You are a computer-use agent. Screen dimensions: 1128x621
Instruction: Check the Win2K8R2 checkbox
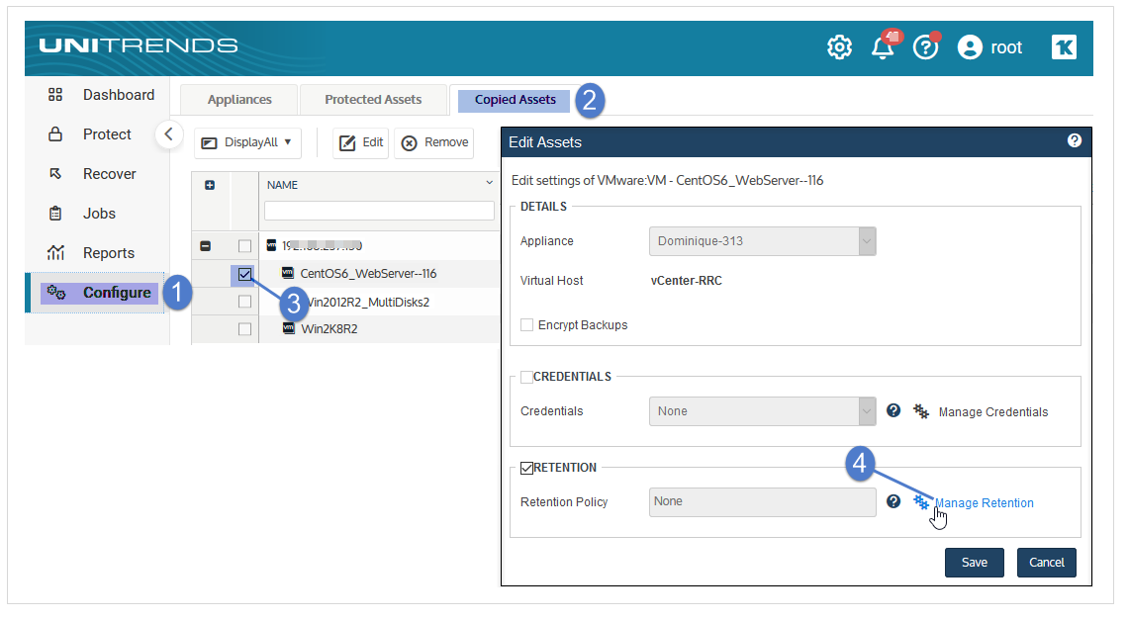pos(244,329)
